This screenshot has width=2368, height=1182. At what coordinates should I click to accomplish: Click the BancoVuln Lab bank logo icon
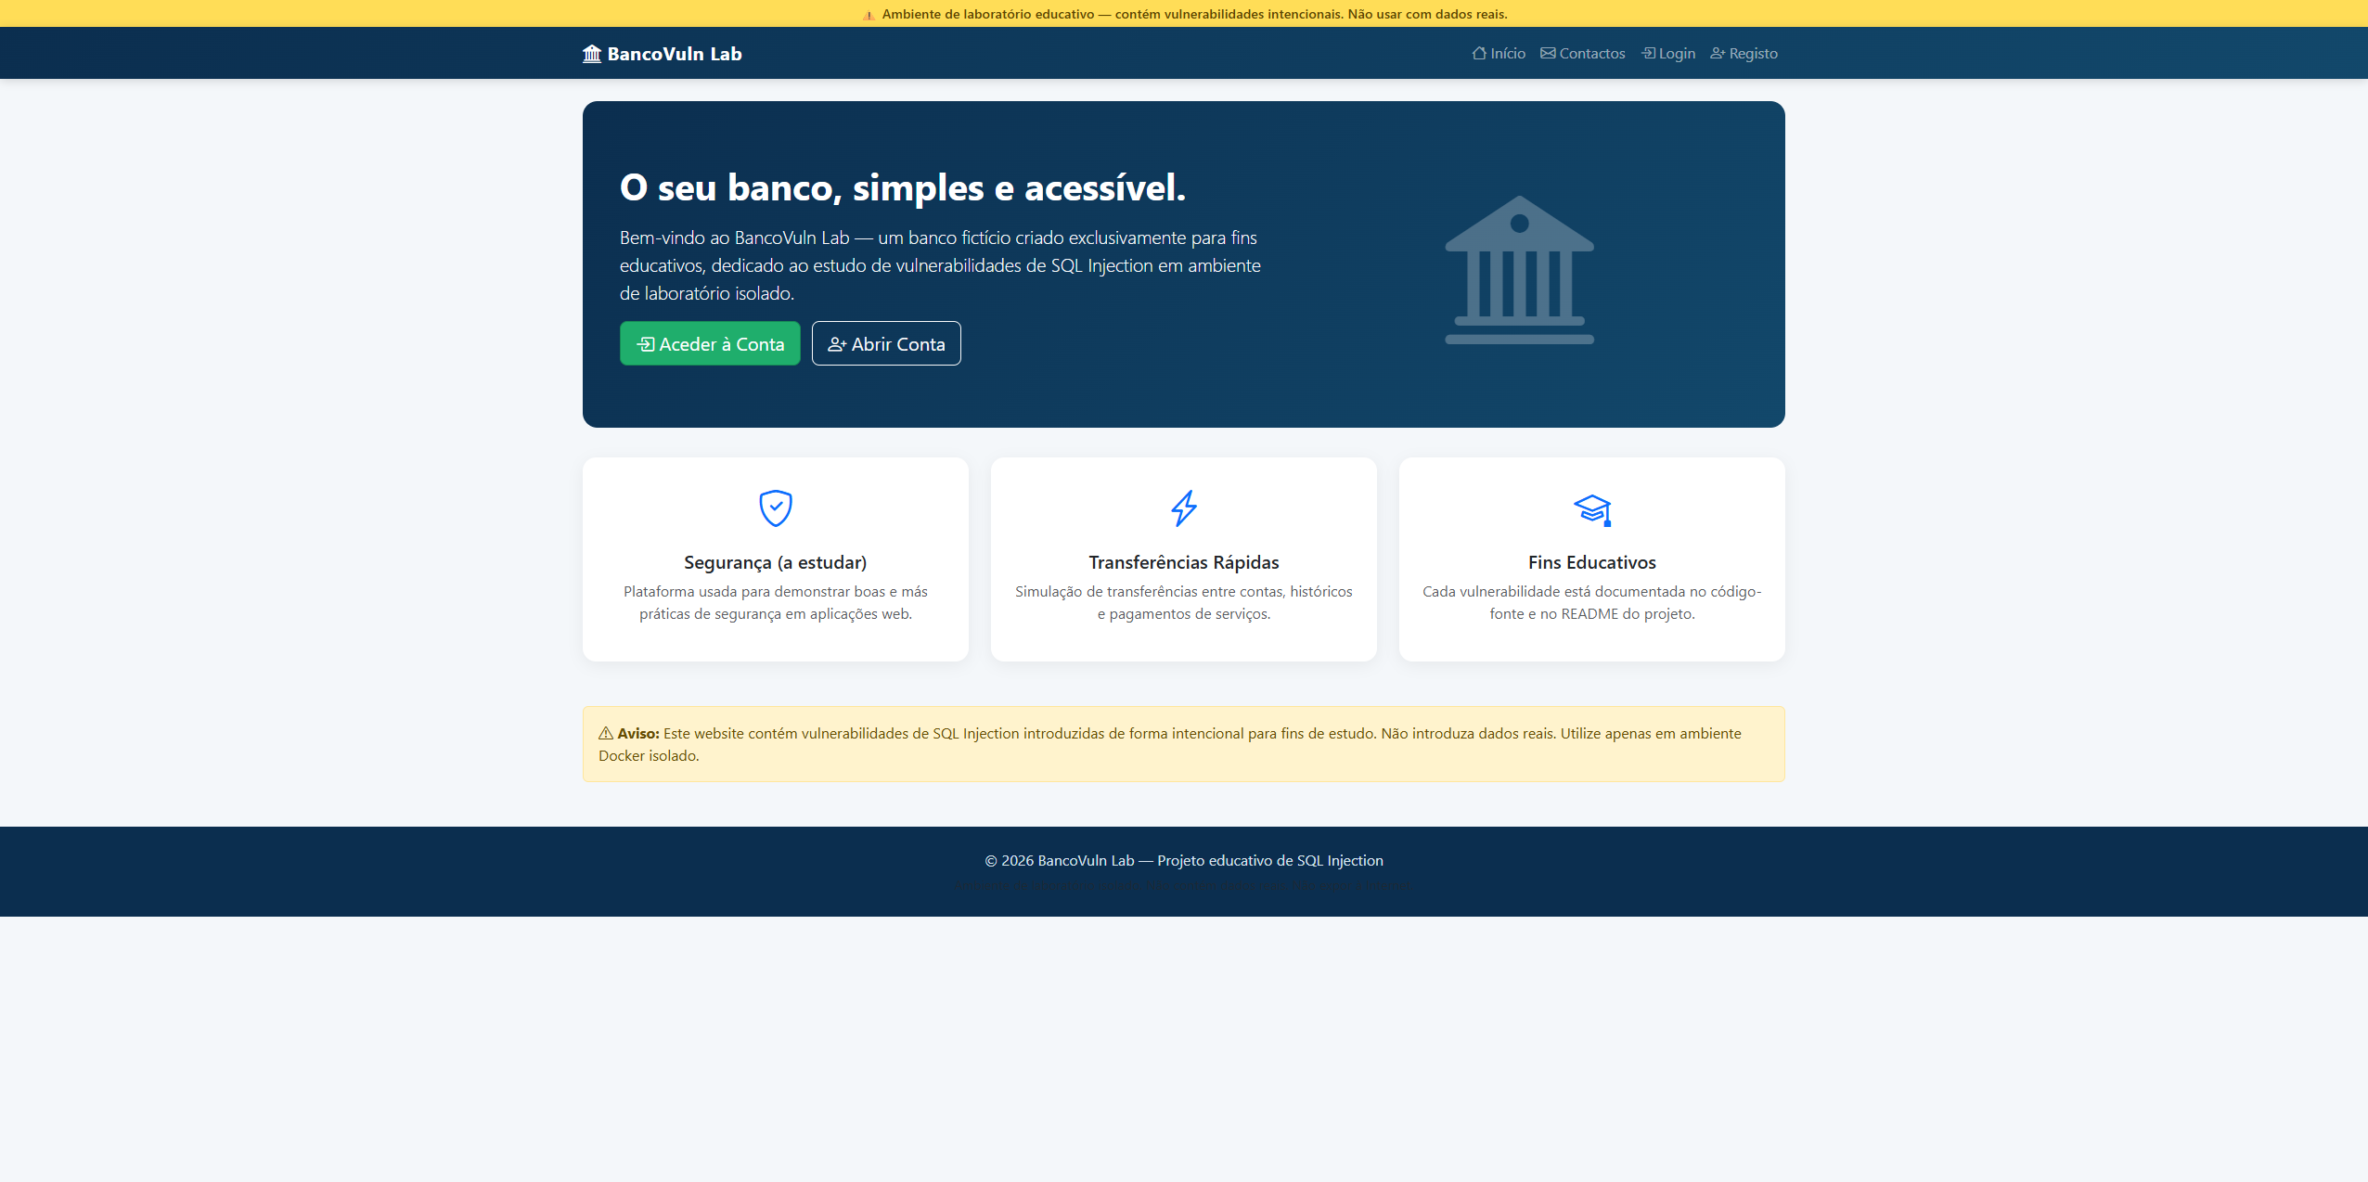[592, 53]
